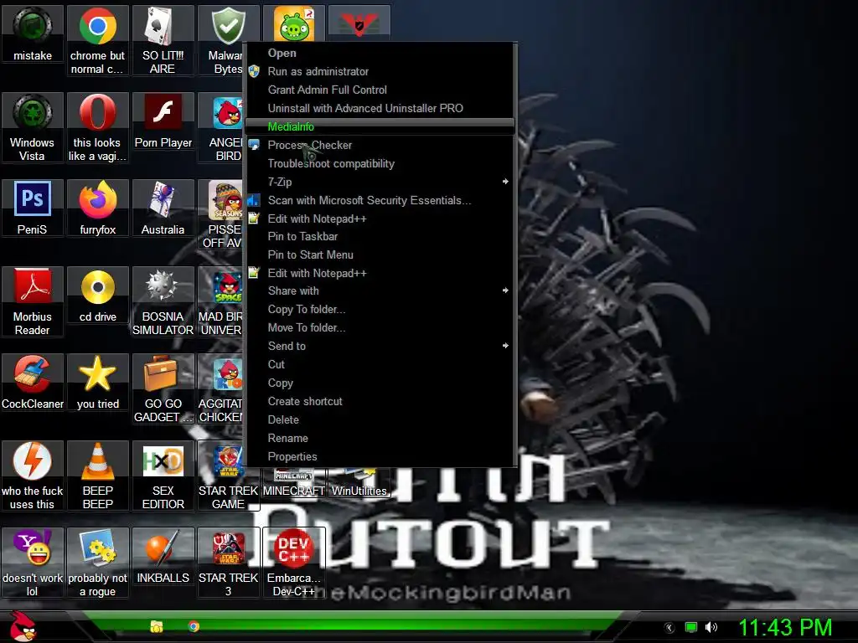
Task: Choose 'Open' in the context menu
Action: point(380,53)
